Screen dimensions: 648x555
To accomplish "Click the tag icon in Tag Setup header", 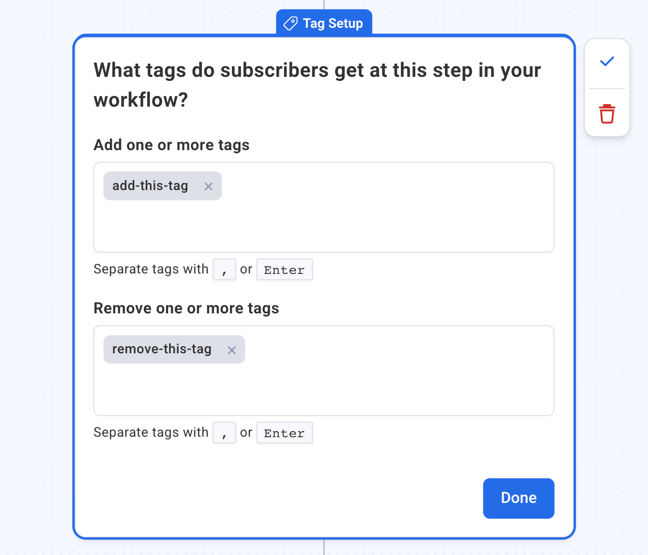I will [291, 24].
